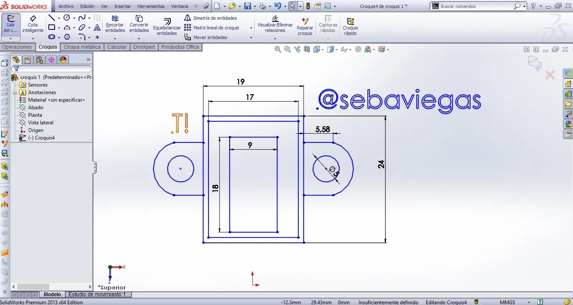The image size is (573, 305).
Task: Open the Edición menu
Action: click(87, 6)
